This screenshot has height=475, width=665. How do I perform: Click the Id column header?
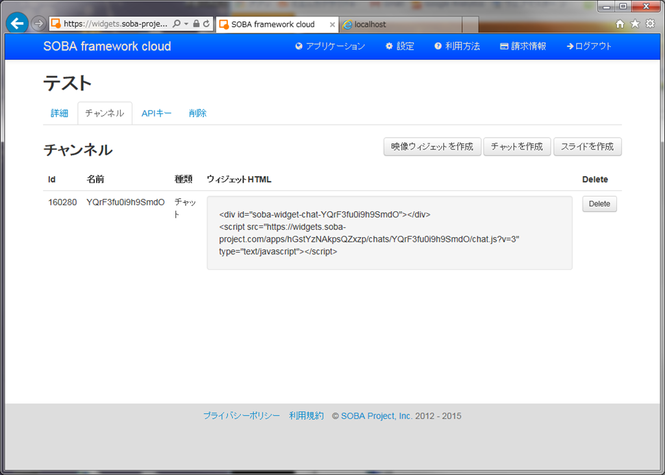coord(52,179)
